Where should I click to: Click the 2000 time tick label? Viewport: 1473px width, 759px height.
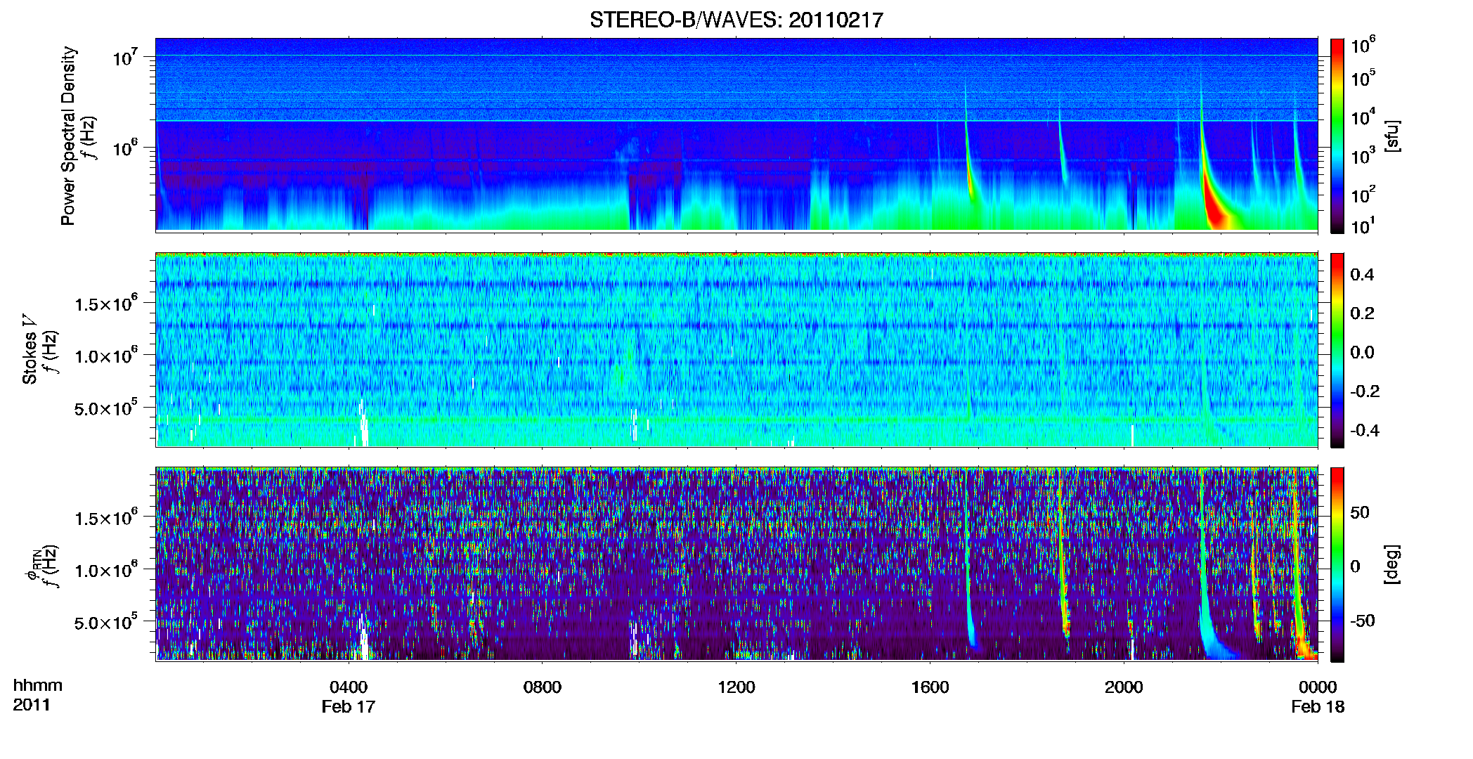(1124, 687)
